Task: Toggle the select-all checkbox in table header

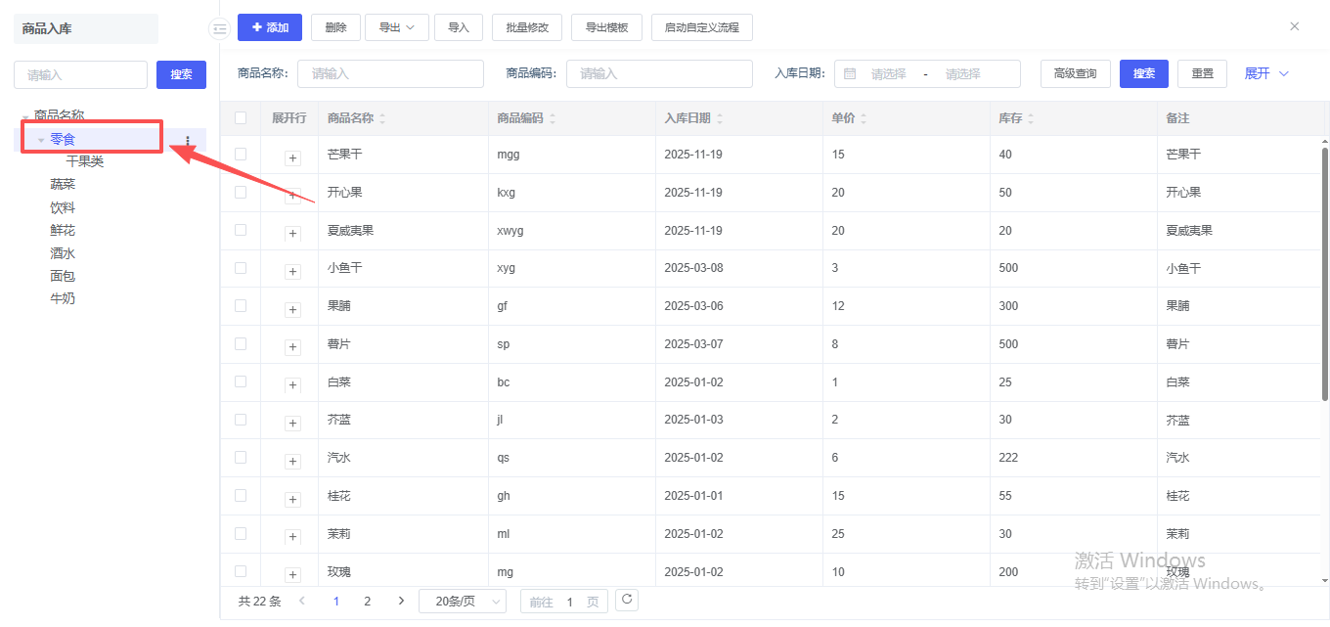Action: pyautogui.click(x=241, y=118)
